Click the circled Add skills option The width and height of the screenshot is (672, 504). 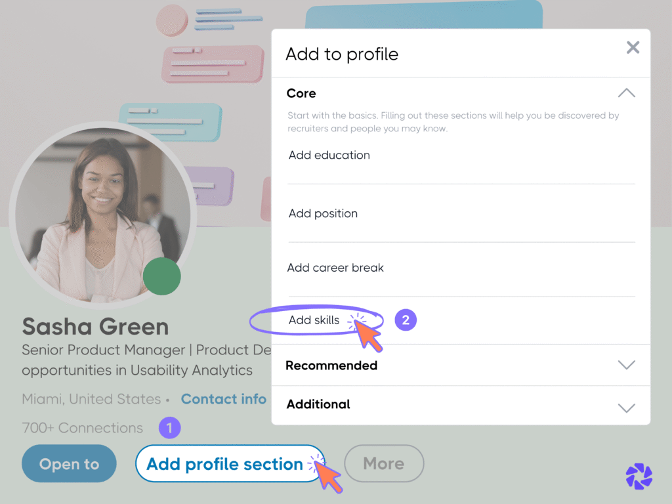point(313,320)
